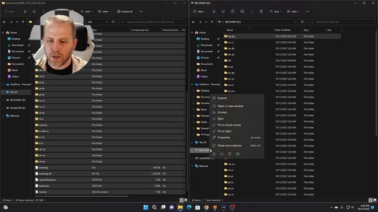Click Delete trash icon in RECOVERY window toolbar

coord(261,12)
